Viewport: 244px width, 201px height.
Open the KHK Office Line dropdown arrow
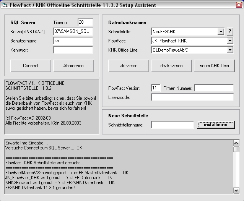(230, 50)
